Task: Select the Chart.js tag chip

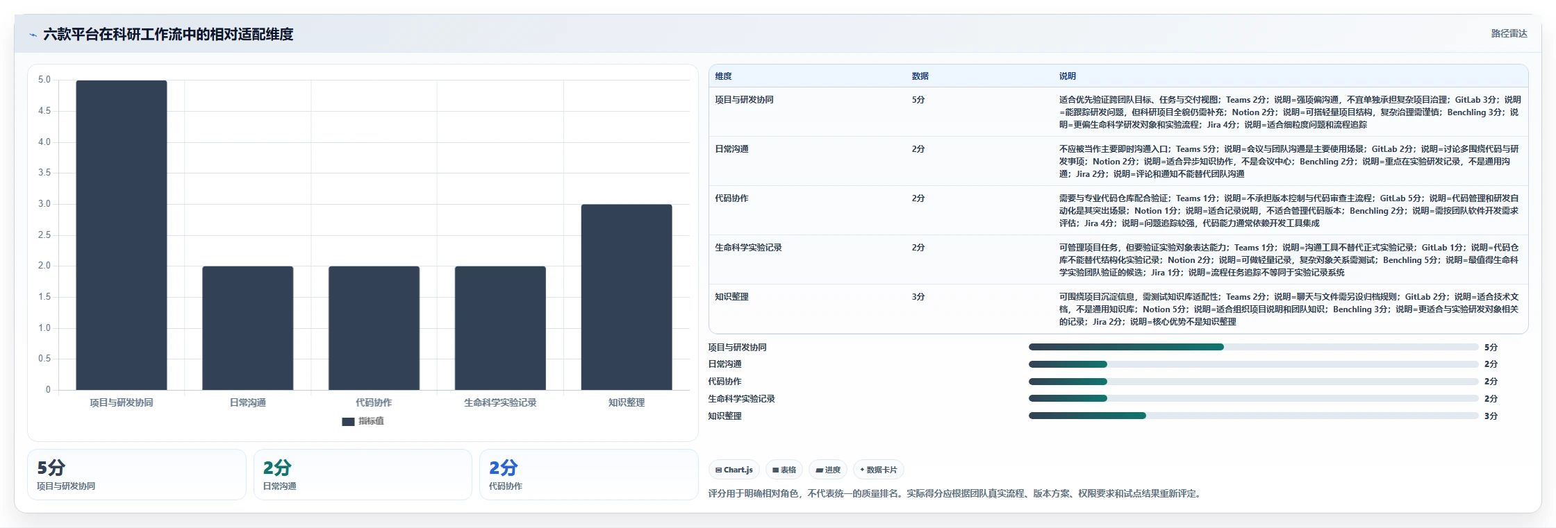Action: (734, 470)
